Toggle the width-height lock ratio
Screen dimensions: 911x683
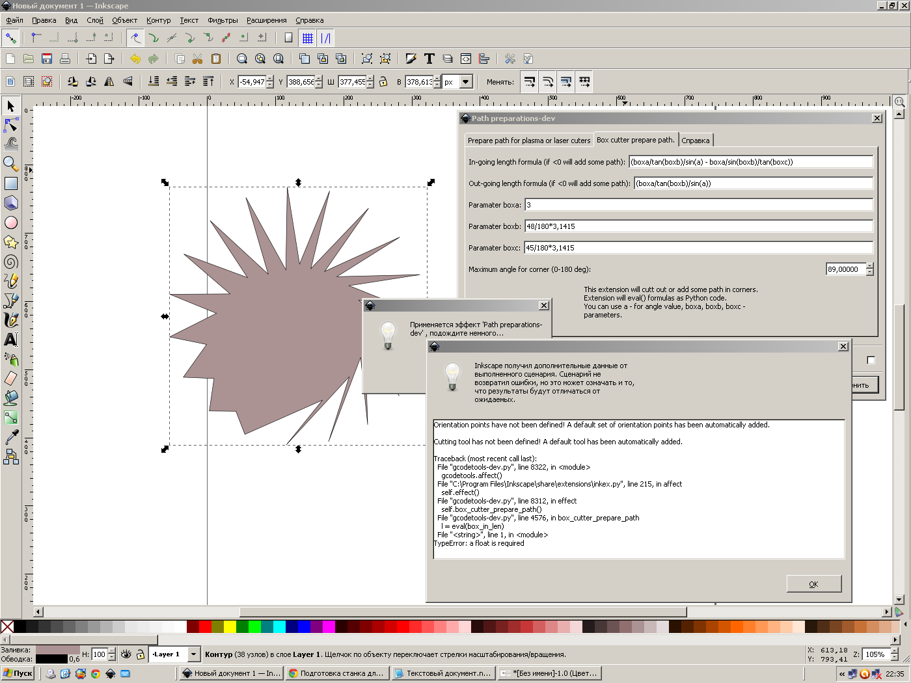coord(383,82)
